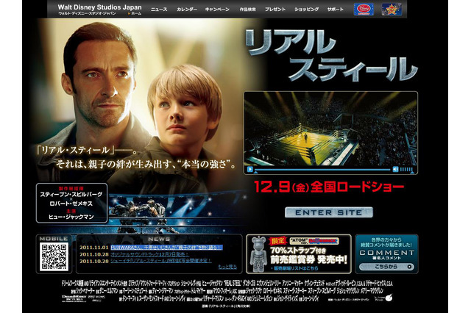Open the サポート menu
471x313 pixels.
tap(336, 10)
